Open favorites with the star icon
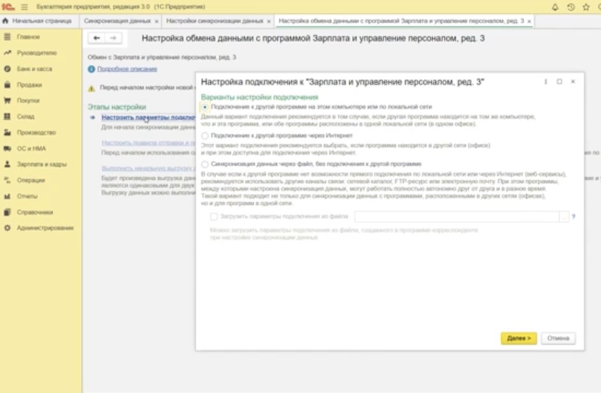The width and height of the screenshot is (601, 393). click(x=586, y=7)
